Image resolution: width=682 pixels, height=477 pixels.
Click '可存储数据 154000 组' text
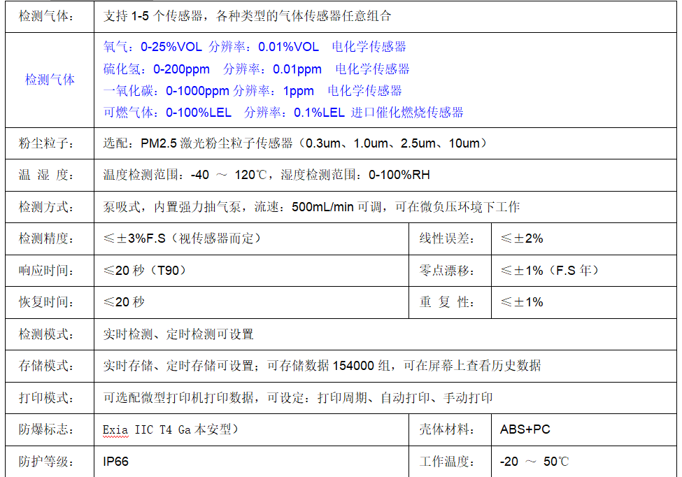point(328,366)
